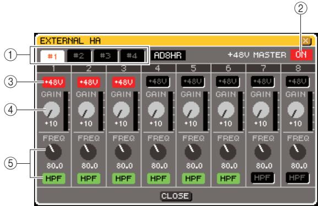
Task: Disable the HPF button on channel 6
Action: point(228,178)
